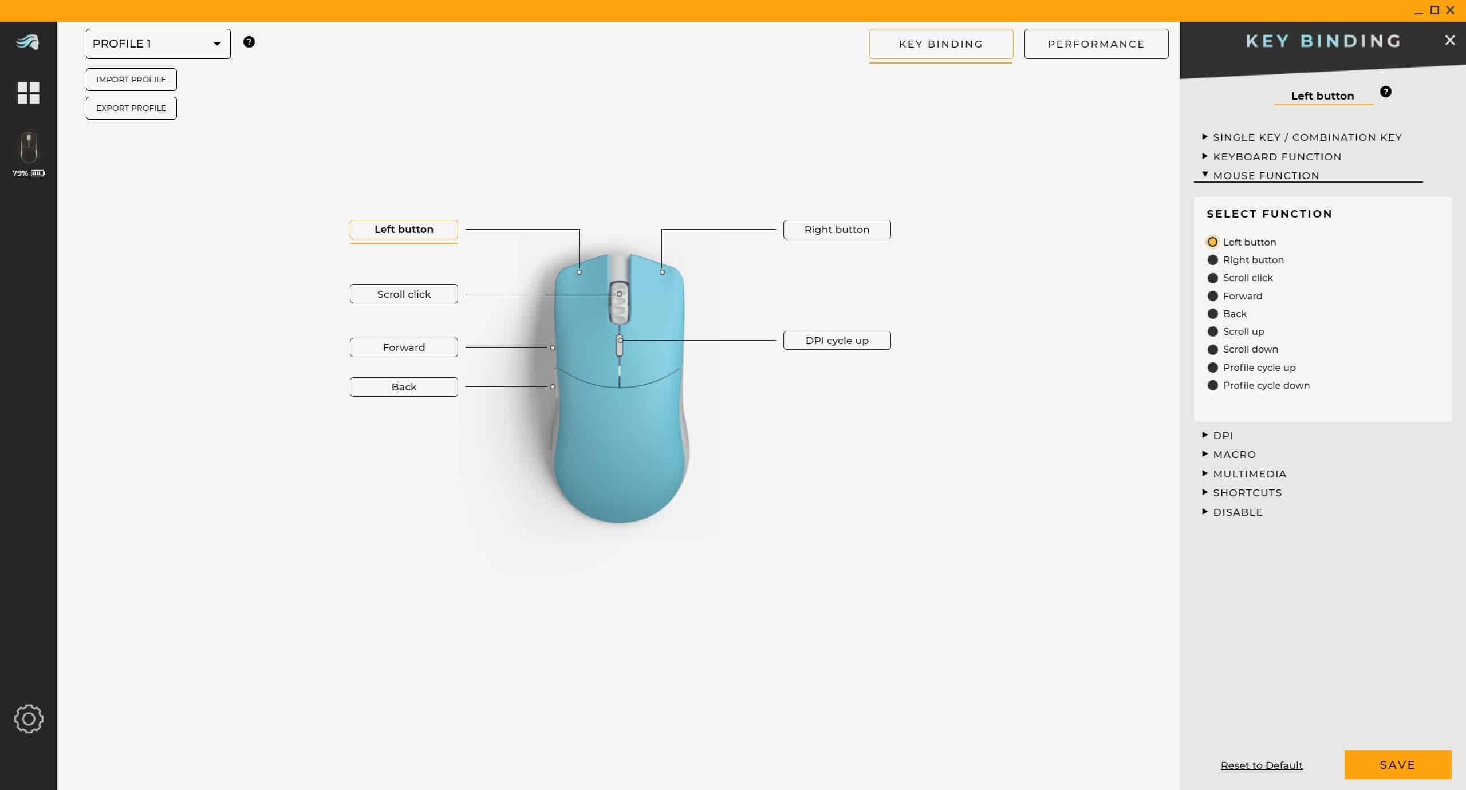Switch to the Performance tab

(x=1096, y=44)
